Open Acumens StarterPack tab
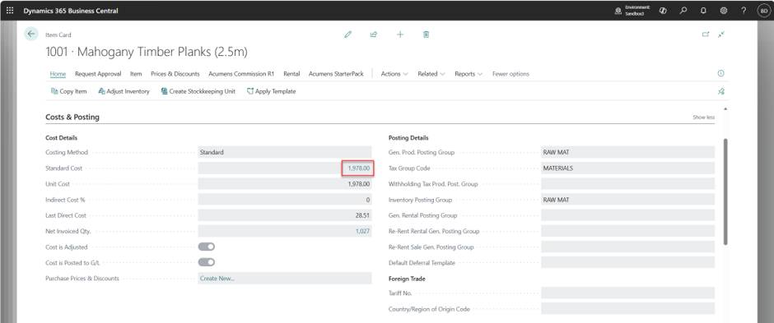 click(336, 74)
